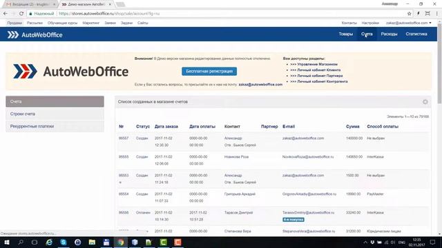The height and width of the screenshot is (248, 442).
Task: Sort table by Статус column
Action: pos(143,127)
